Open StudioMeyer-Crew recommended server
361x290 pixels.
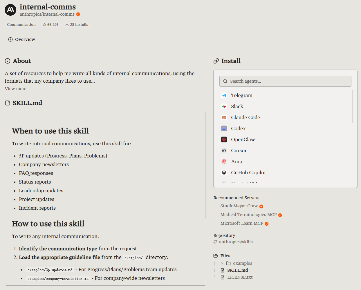[x=239, y=206]
